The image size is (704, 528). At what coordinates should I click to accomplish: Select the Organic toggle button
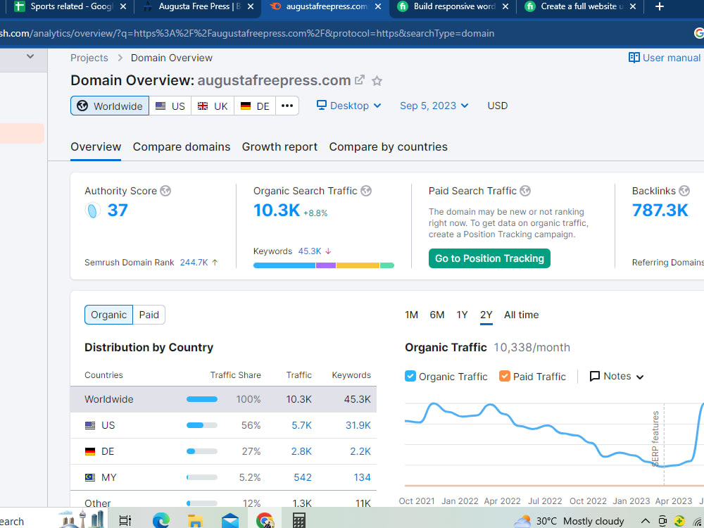(108, 315)
